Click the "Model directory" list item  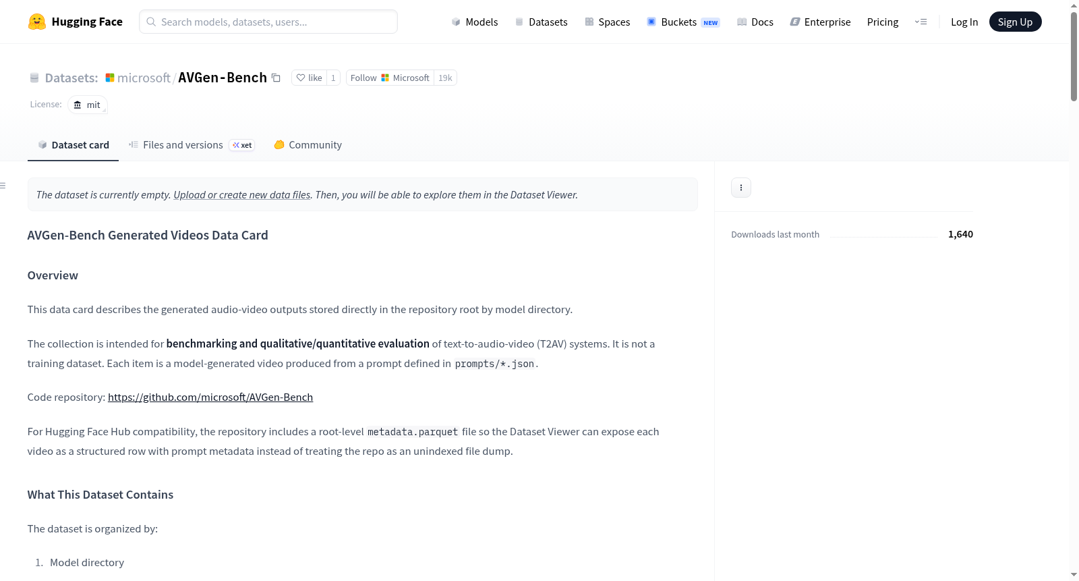pos(87,563)
